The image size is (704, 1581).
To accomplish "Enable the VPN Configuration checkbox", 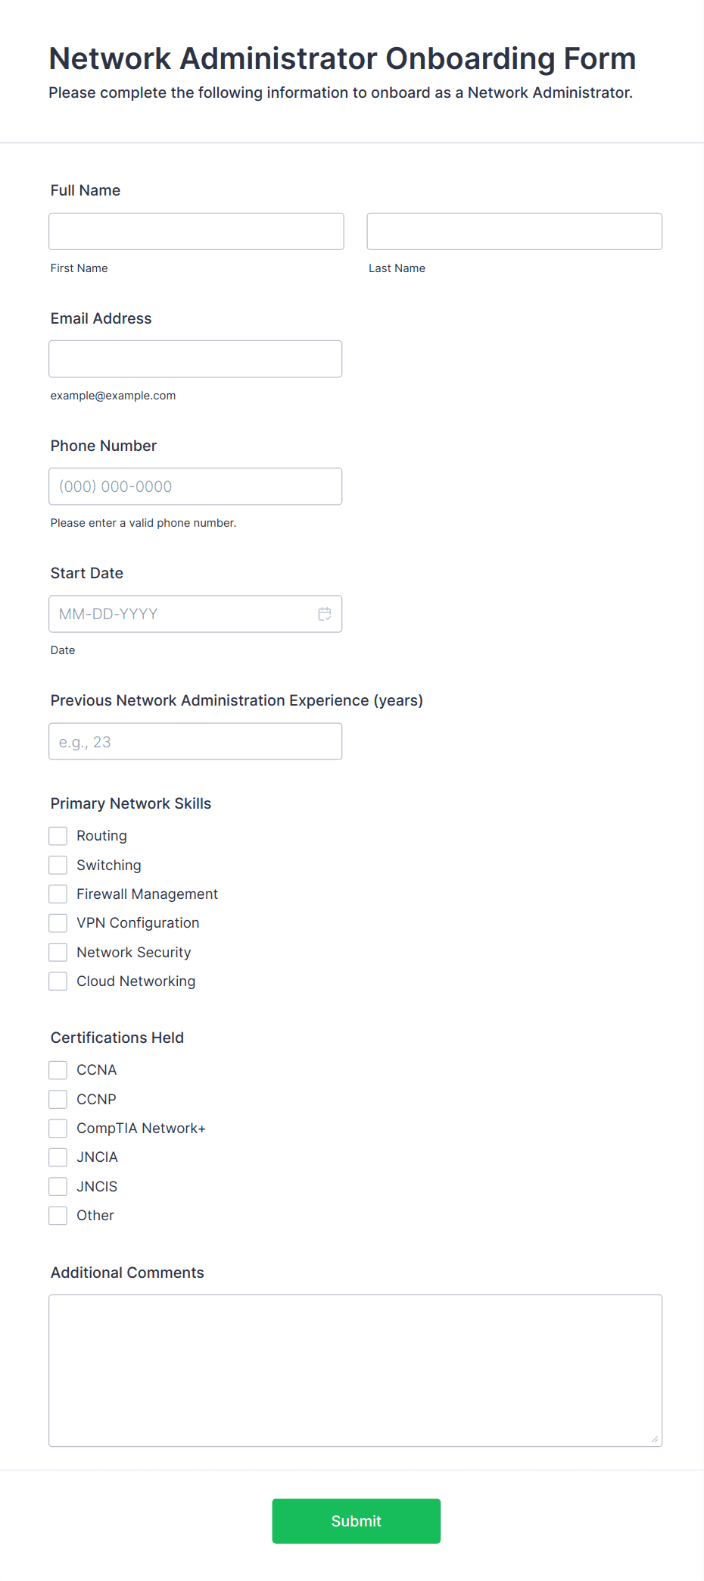I will click(58, 923).
